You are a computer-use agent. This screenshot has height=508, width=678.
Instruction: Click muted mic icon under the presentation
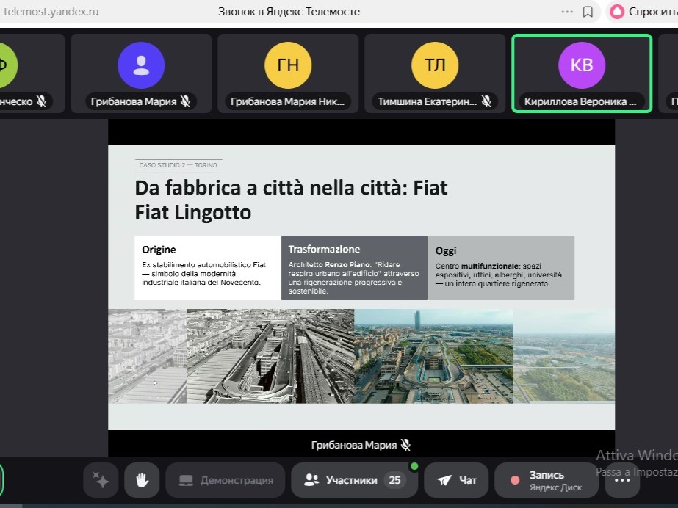[405, 445]
